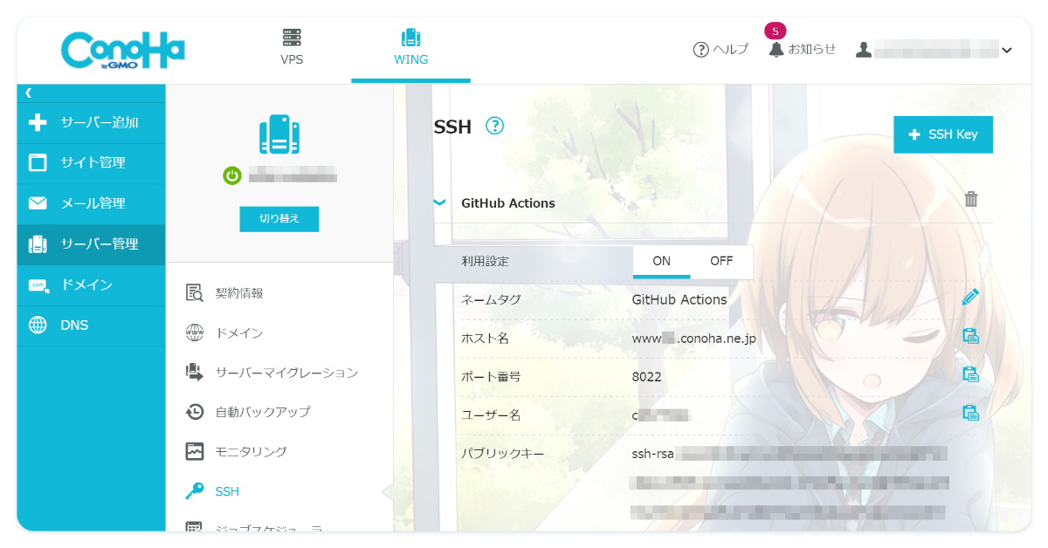Copy ユーザー名 with the clipboard icon

point(970,413)
